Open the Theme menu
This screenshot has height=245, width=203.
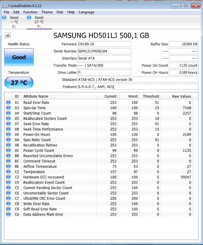[47, 12]
